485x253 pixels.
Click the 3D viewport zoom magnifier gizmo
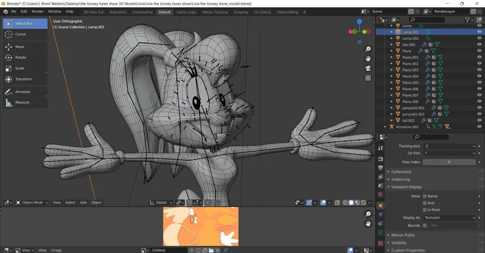point(368,49)
